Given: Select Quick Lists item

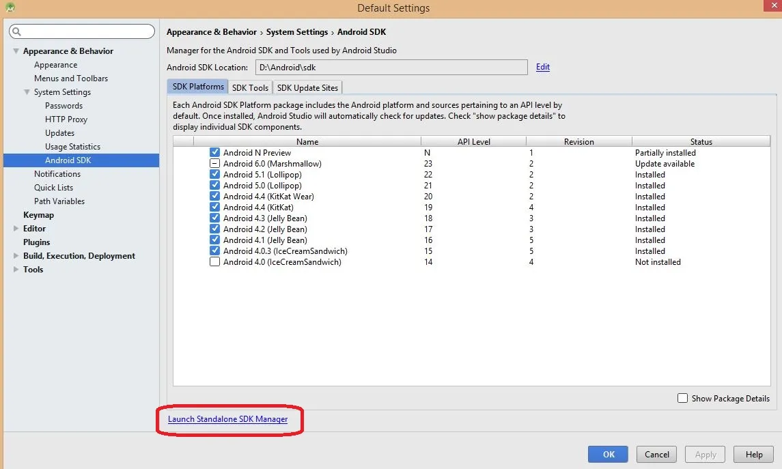Looking at the screenshot, I should click(54, 188).
